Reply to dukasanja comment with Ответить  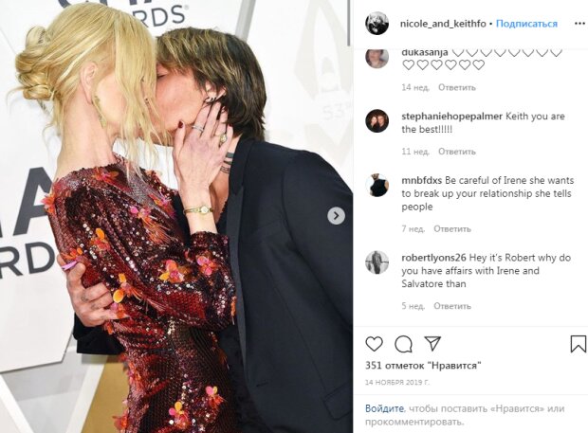[457, 88]
